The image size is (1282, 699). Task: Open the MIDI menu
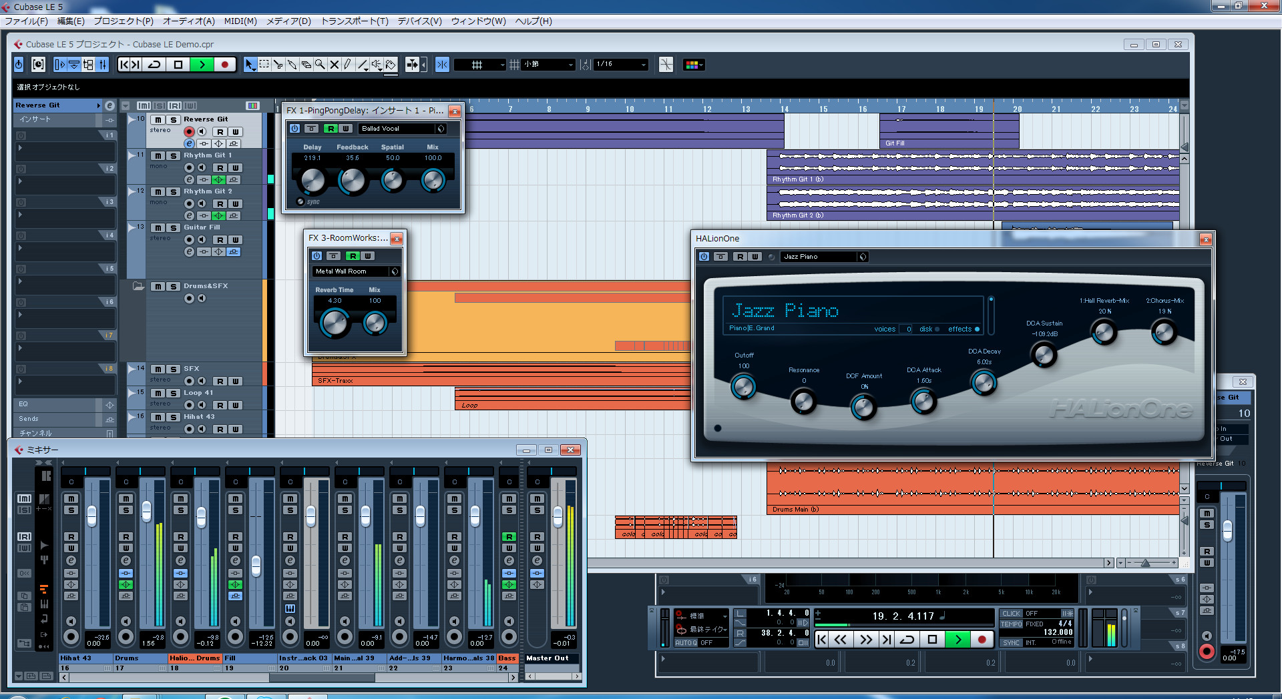tap(240, 21)
